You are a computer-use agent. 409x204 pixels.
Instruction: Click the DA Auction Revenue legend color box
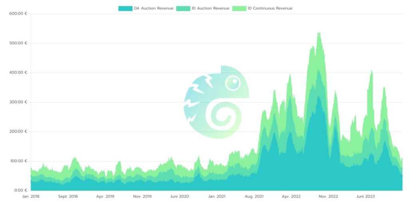pyautogui.click(x=125, y=8)
